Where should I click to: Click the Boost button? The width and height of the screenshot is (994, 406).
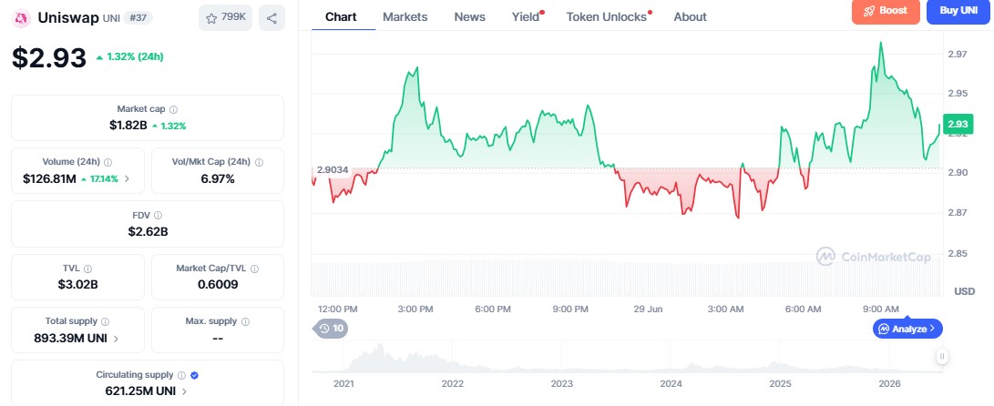pos(886,11)
